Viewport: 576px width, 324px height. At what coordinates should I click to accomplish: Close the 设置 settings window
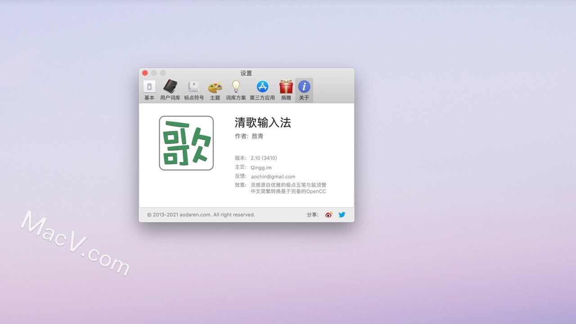tap(145, 72)
